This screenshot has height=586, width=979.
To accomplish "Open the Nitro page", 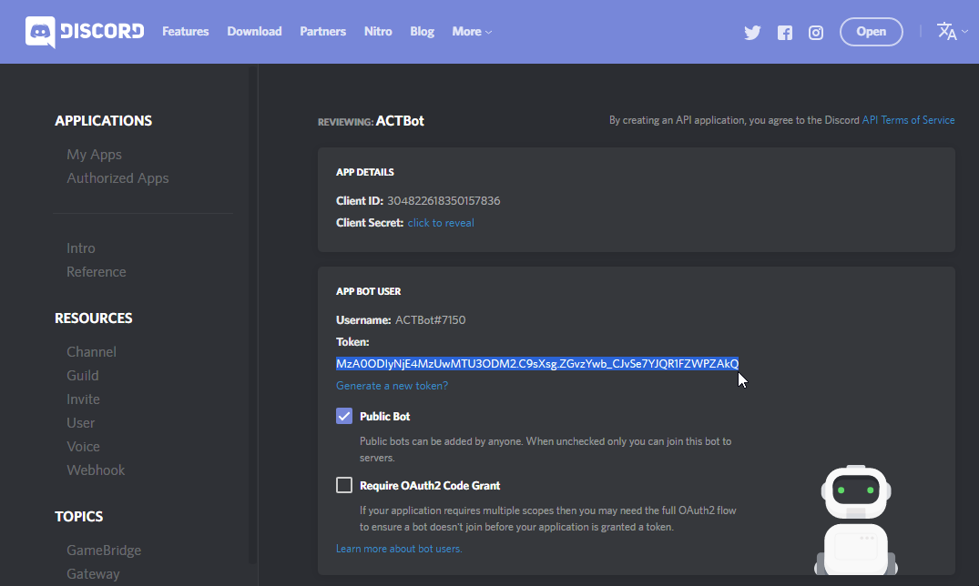I will click(378, 31).
